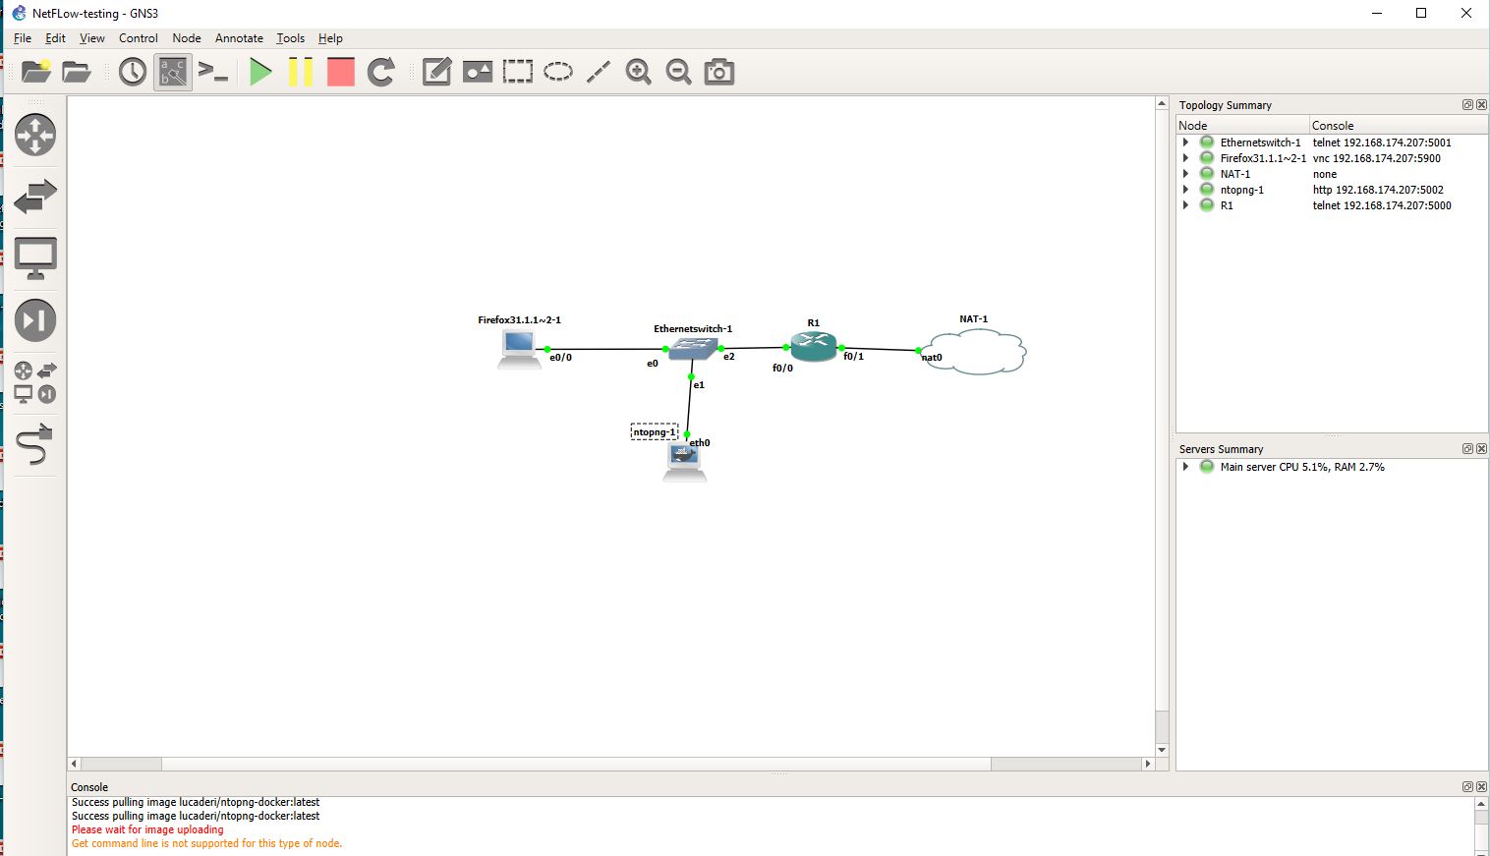
Task: Select Ethernetswitch-1 row in Topology Summary
Action: click(1332, 143)
